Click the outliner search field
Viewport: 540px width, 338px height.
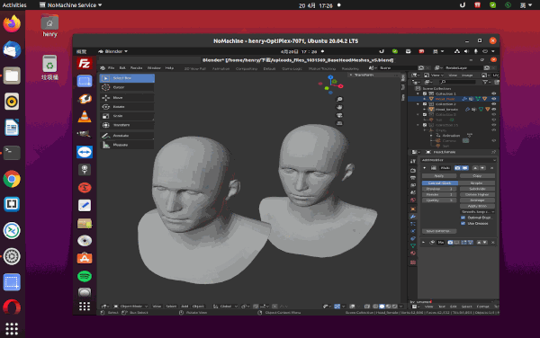coord(458,82)
